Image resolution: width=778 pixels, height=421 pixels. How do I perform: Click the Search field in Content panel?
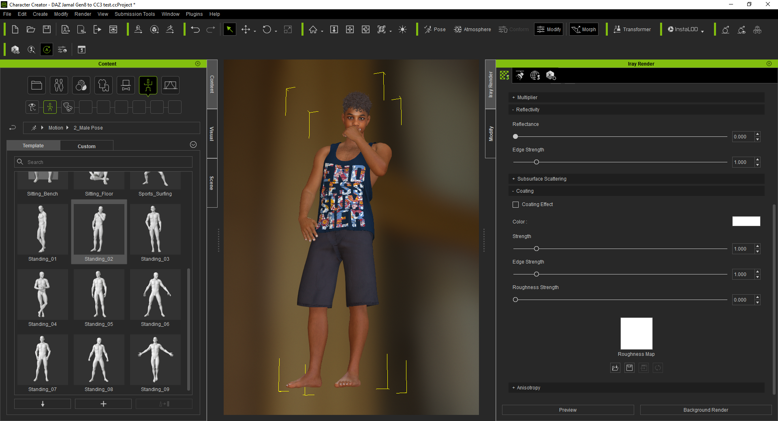pos(103,162)
